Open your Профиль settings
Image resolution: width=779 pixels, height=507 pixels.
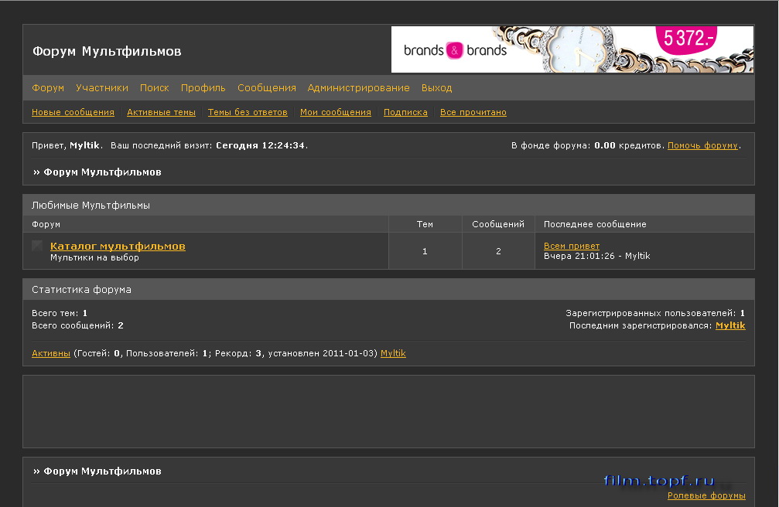pyautogui.click(x=203, y=87)
